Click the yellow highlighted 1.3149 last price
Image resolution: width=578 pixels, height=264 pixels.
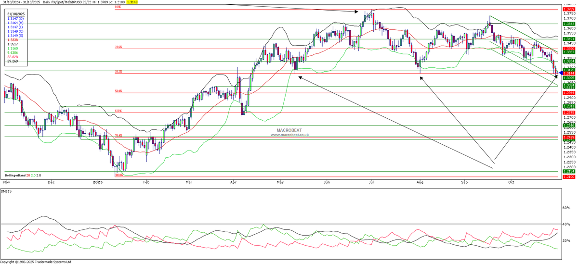[x=132, y=2]
